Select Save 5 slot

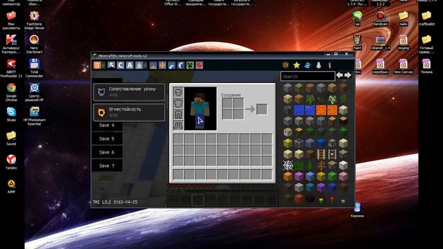(107, 138)
